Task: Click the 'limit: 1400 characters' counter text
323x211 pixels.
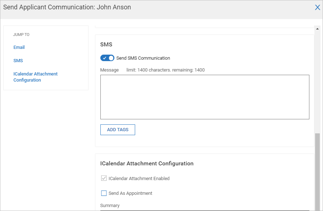Action: click(x=165, y=70)
